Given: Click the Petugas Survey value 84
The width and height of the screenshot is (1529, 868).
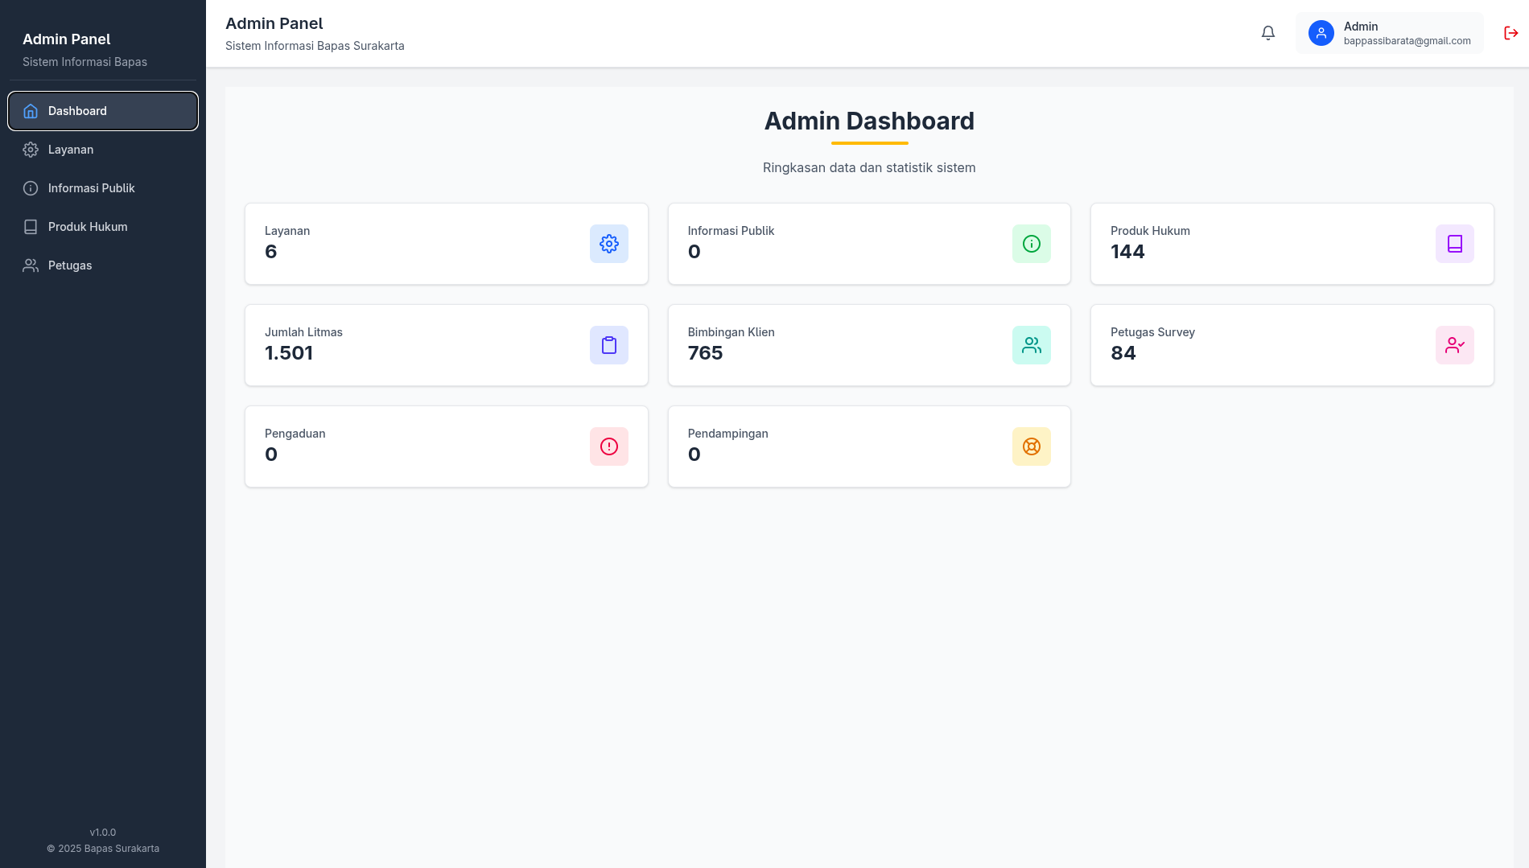Looking at the screenshot, I should (1123, 353).
